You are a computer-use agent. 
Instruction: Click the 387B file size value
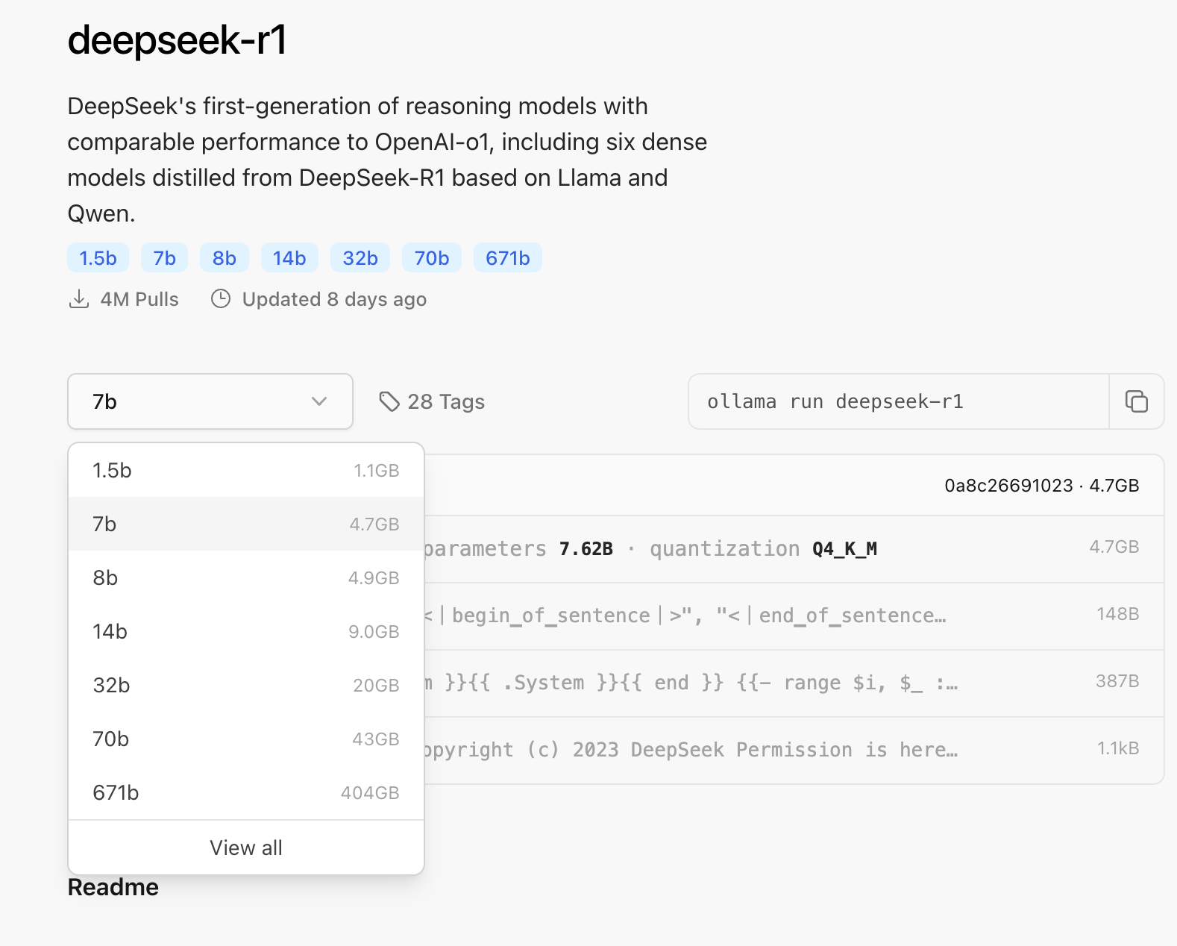(1117, 681)
